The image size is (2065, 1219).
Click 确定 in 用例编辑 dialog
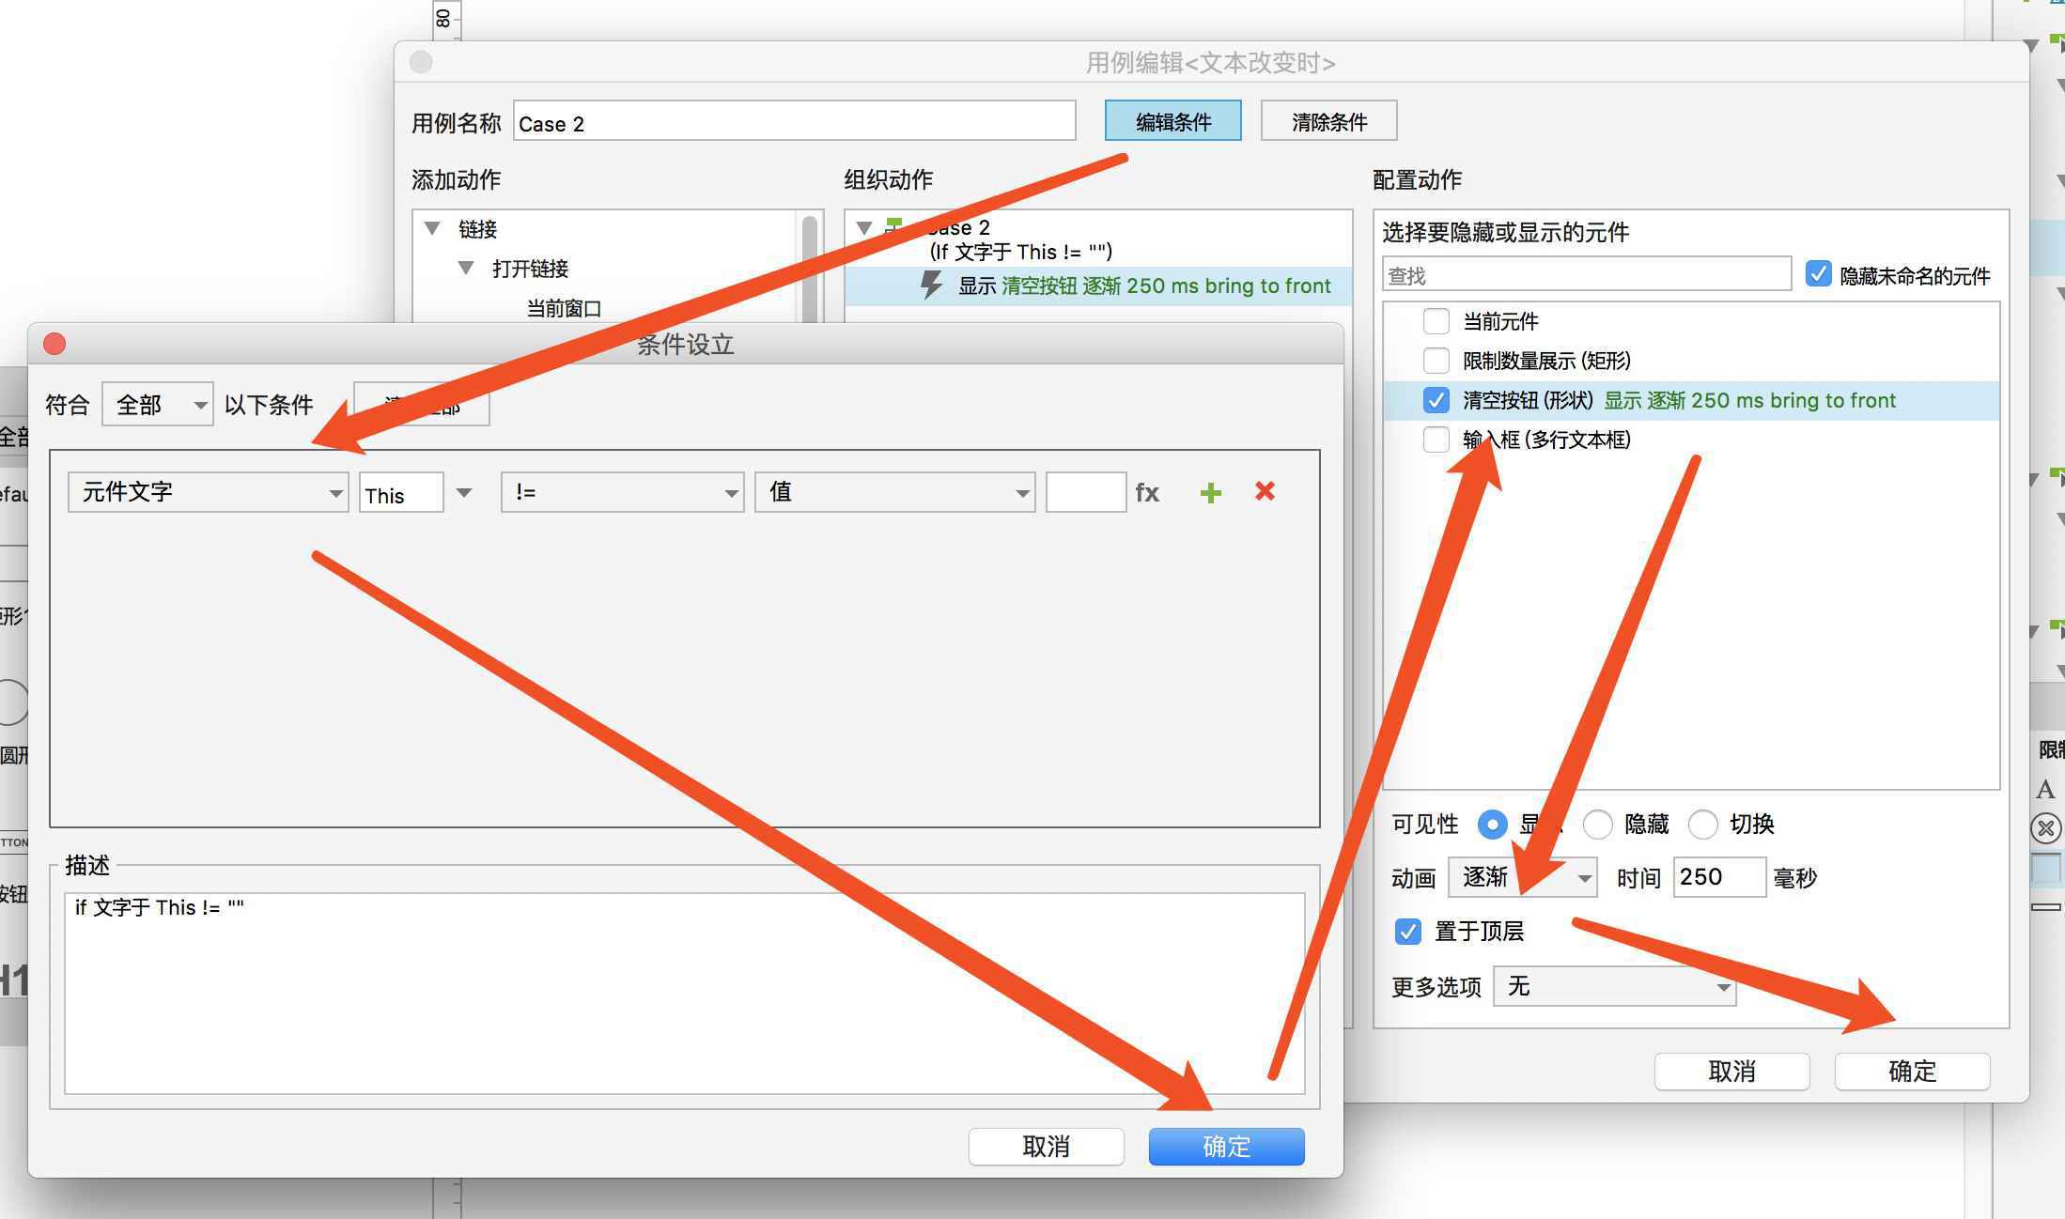1912,1072
